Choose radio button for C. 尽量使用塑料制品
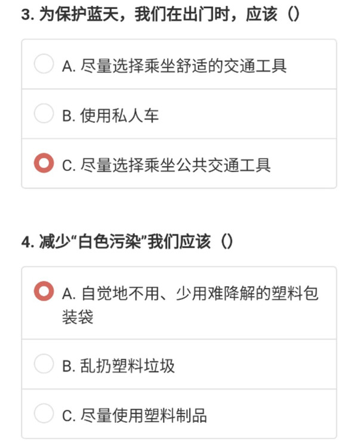This screenshot has height=448, width=358. pyautogui.click(x=44, y=413)
